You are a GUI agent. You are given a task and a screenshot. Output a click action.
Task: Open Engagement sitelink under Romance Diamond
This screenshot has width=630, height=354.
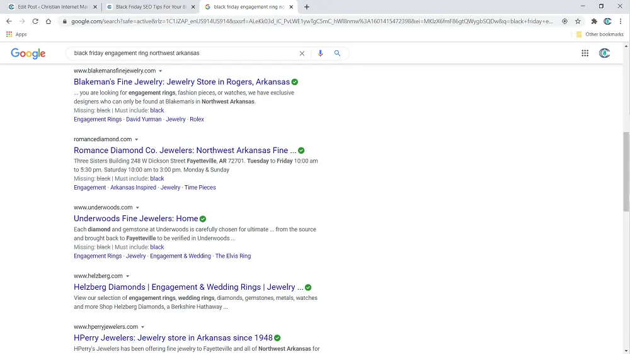[x=90, y=188]
